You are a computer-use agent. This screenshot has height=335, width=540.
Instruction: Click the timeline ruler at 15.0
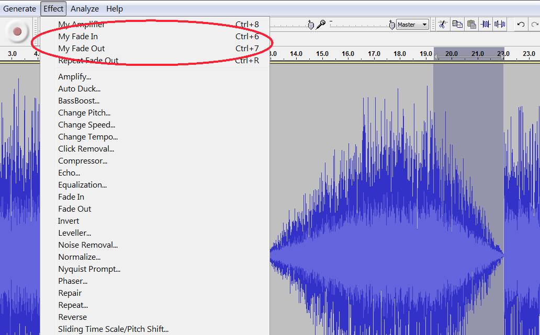point(322,54)
